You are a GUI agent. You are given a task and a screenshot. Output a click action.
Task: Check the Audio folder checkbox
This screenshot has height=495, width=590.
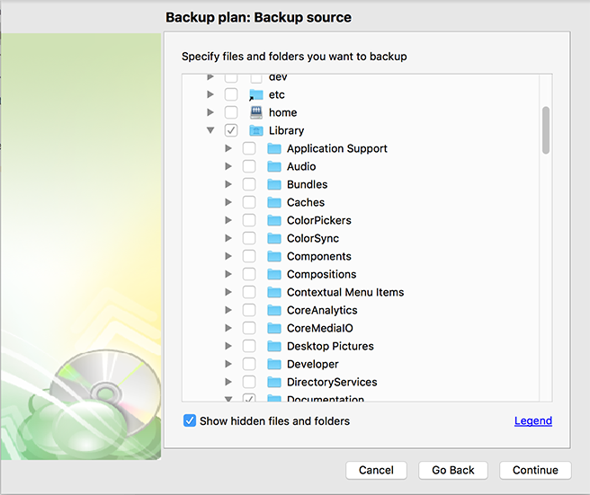249,166
